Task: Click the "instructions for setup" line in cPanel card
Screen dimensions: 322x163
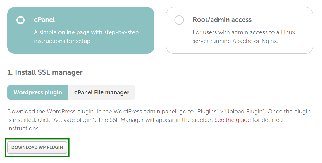Action: pyautogui.click(x=62, y=41)
